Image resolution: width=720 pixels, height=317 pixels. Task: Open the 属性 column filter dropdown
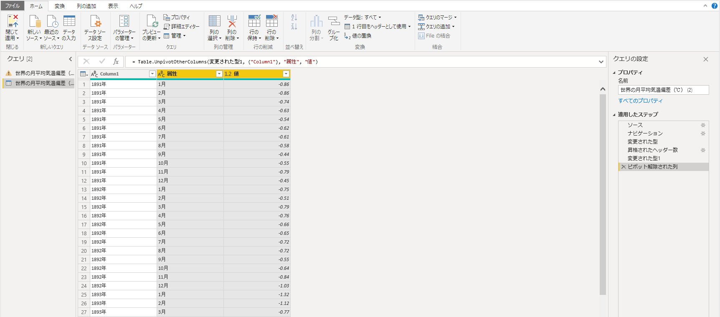(x=219, y=74)
